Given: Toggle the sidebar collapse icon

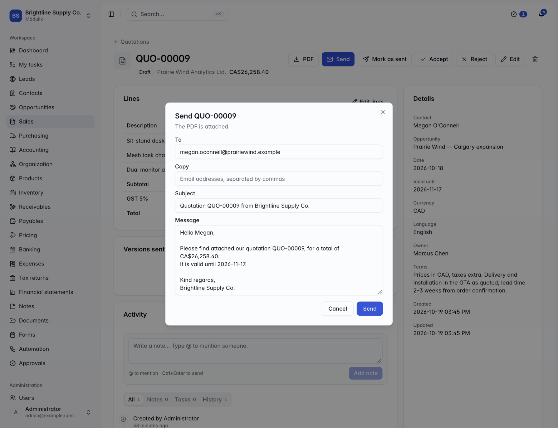Looking at the screenshot, I should pyautogui.click(x=111, y=14).
